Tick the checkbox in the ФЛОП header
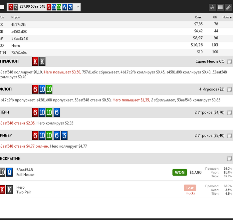 coord(229,89)
